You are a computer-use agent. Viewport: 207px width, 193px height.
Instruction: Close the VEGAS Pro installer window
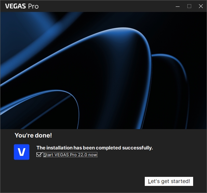(x=201, y=6)
